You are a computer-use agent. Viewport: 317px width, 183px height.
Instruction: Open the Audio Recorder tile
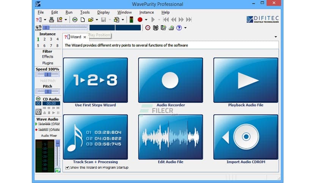click(x=171, y=80)
